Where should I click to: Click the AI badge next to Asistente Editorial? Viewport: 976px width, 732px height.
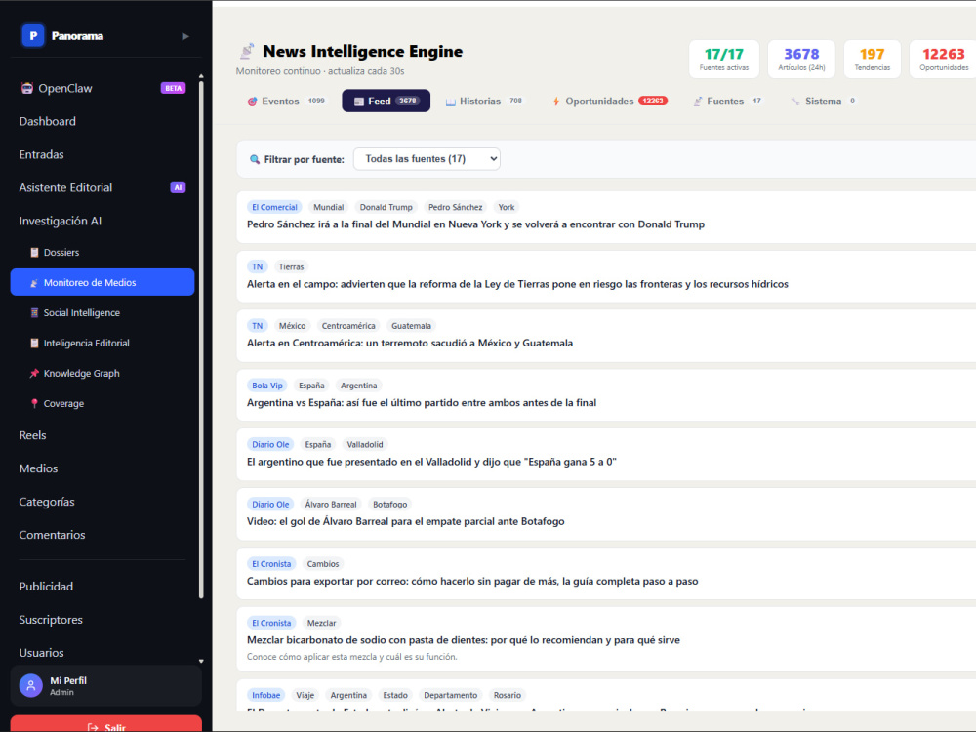point(178,187)
